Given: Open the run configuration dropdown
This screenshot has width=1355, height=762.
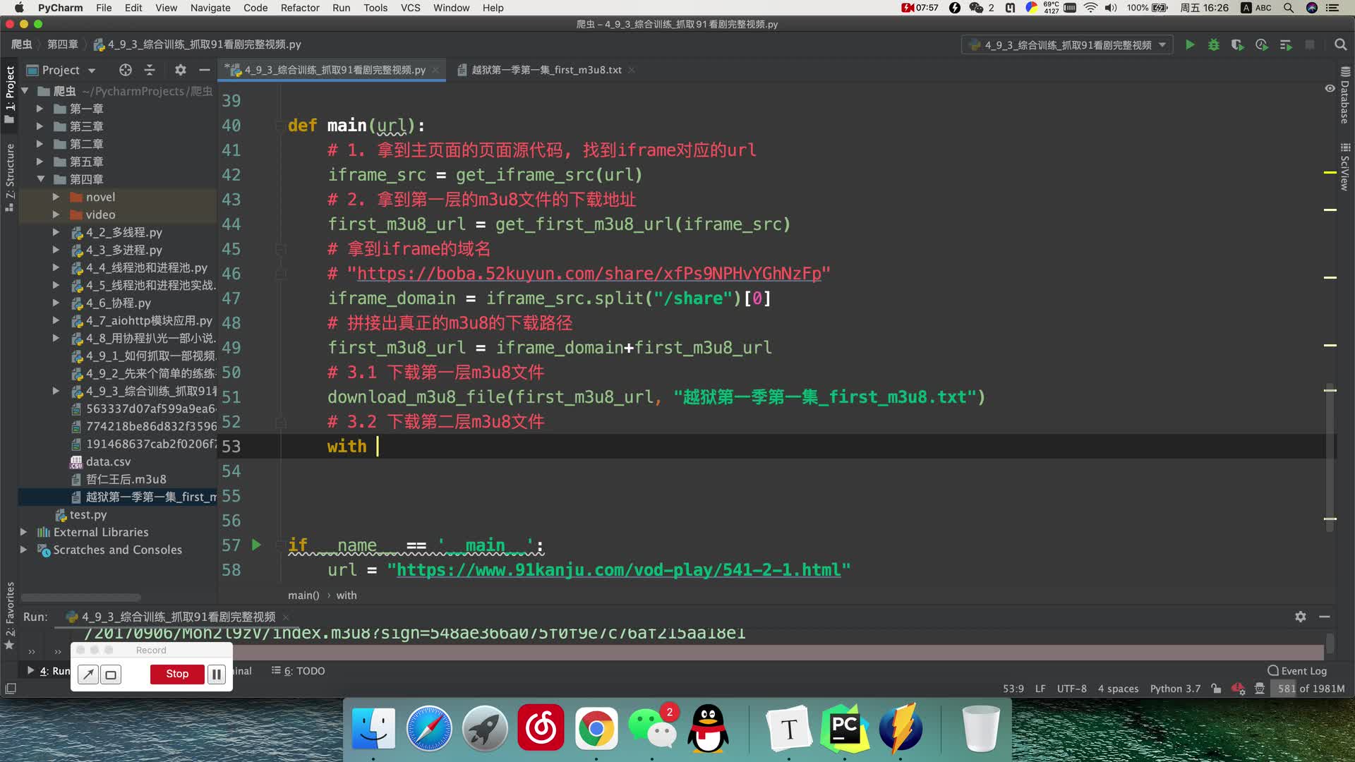Looking at the screenshot, I should (x=1067, y=45).
